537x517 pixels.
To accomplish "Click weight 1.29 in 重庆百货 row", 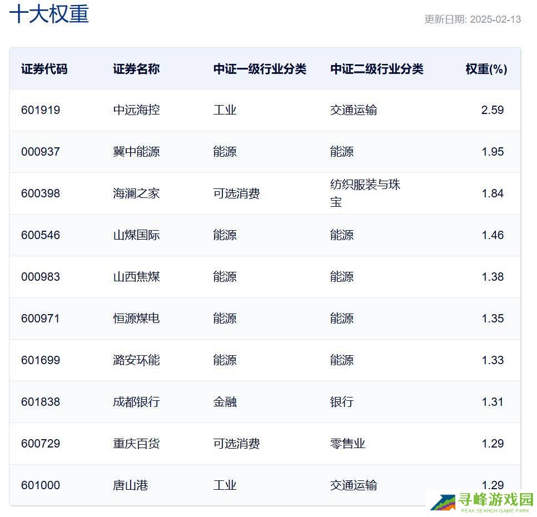I will click(493, 444).
